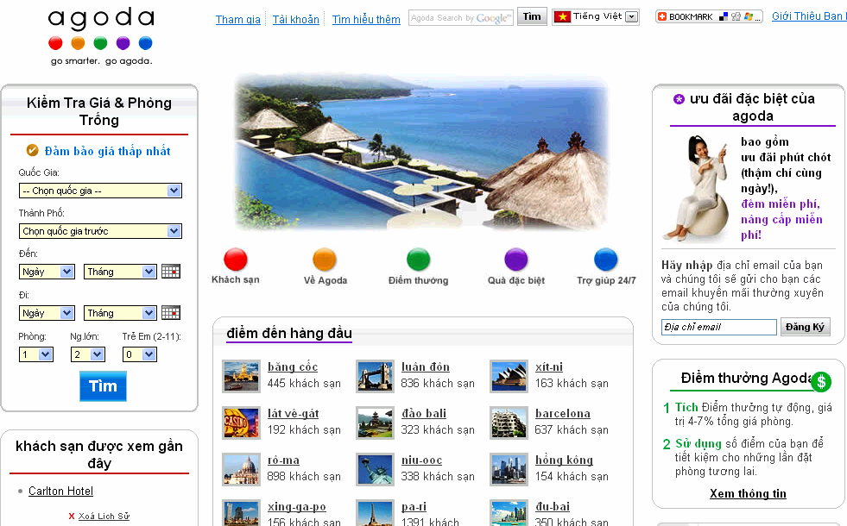Click the Xoá Lịch Sử link
This screenshot has width=847, height=526.
(x=104, y=517)
